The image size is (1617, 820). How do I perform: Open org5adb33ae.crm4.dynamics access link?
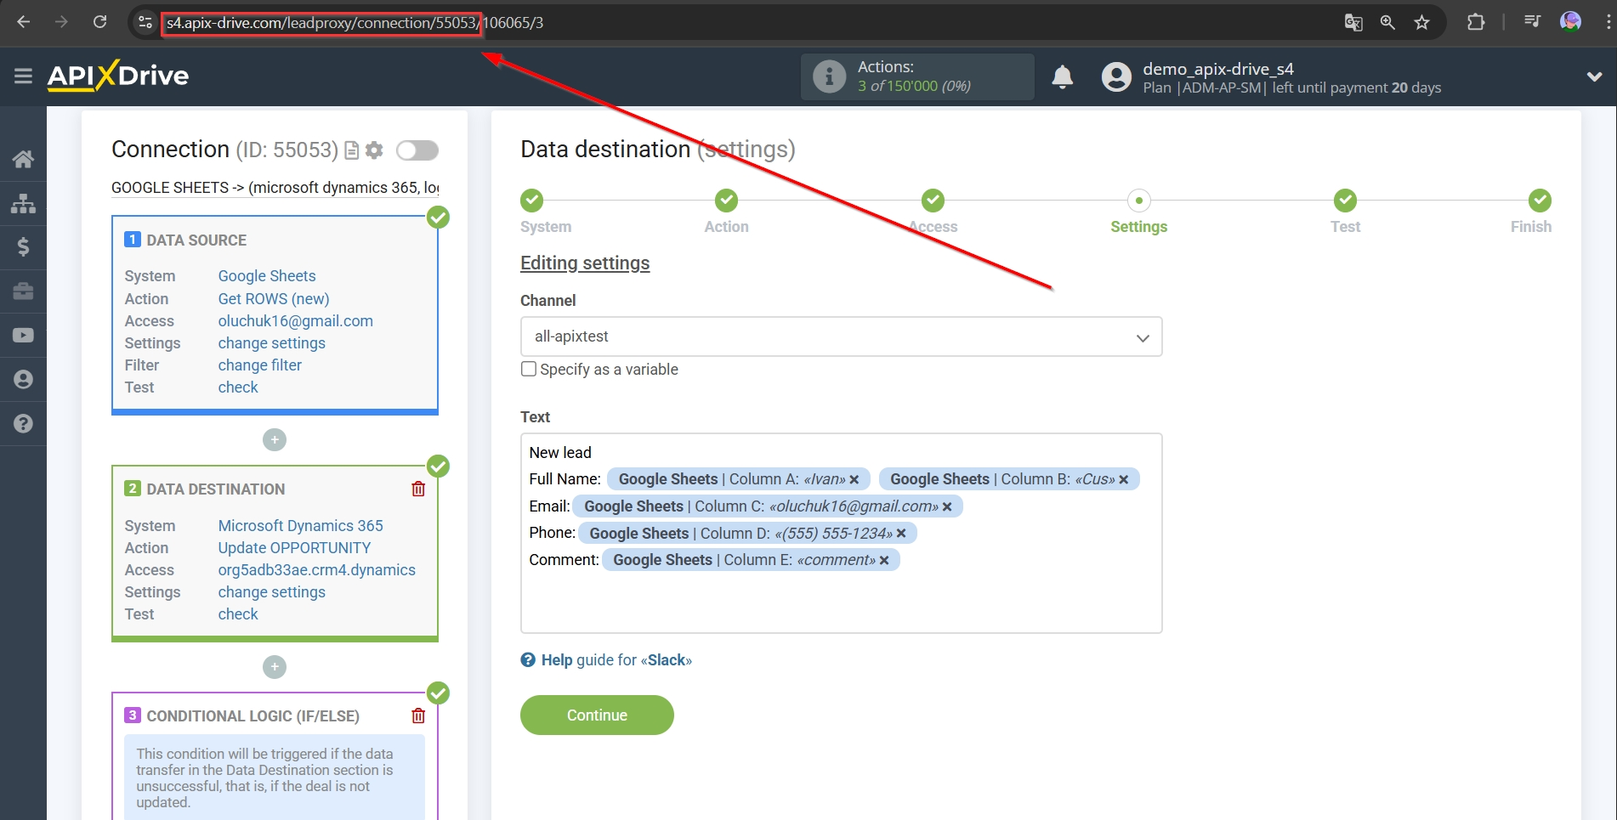click(x=317, y=570)
